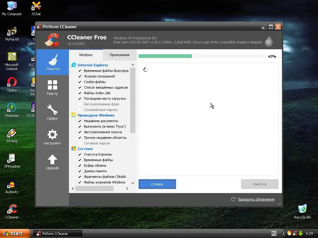Check Сохранённые пароли
Viewport: 318px width, 238px height.
coord(80,110)
